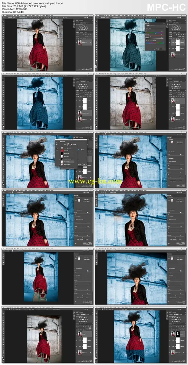This screenshot has height=365, width=188.
Task: Select the bottom Background thumbnail in the teal four-layer frame
Action: (80, 119)
